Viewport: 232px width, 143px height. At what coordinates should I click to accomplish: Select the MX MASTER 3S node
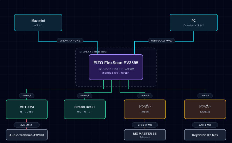tap(145, 135)
